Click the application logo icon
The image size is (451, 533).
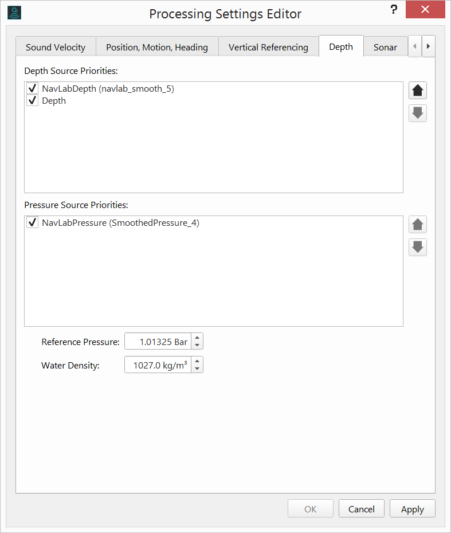point(14,12)
